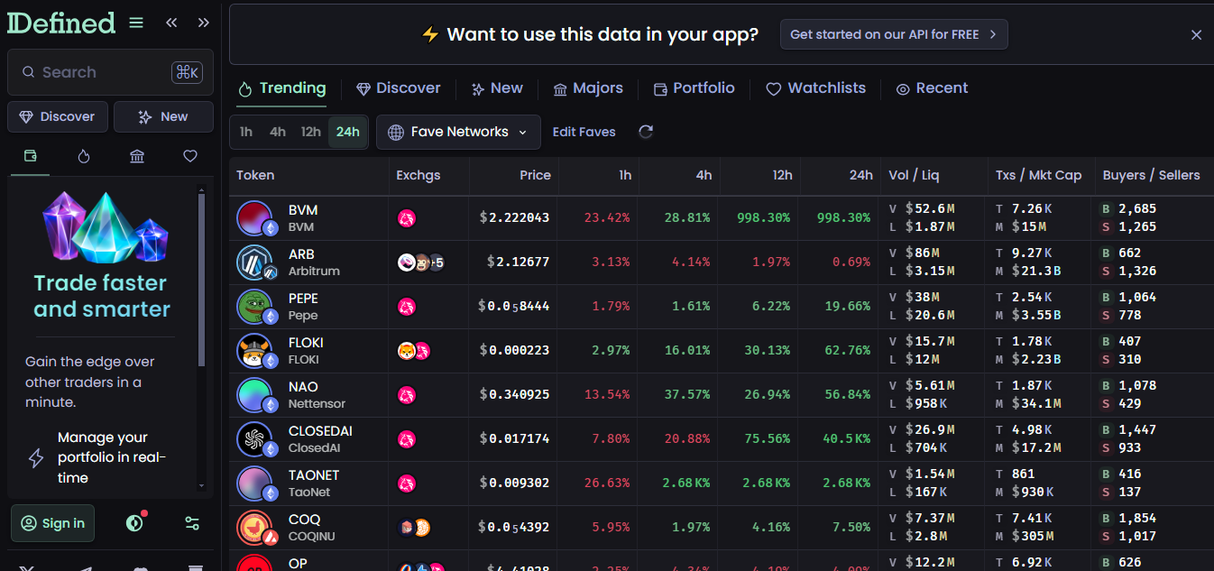Open the Edit Faves link
Screen dimensions: 1214x571
click(x=584, y=132)
